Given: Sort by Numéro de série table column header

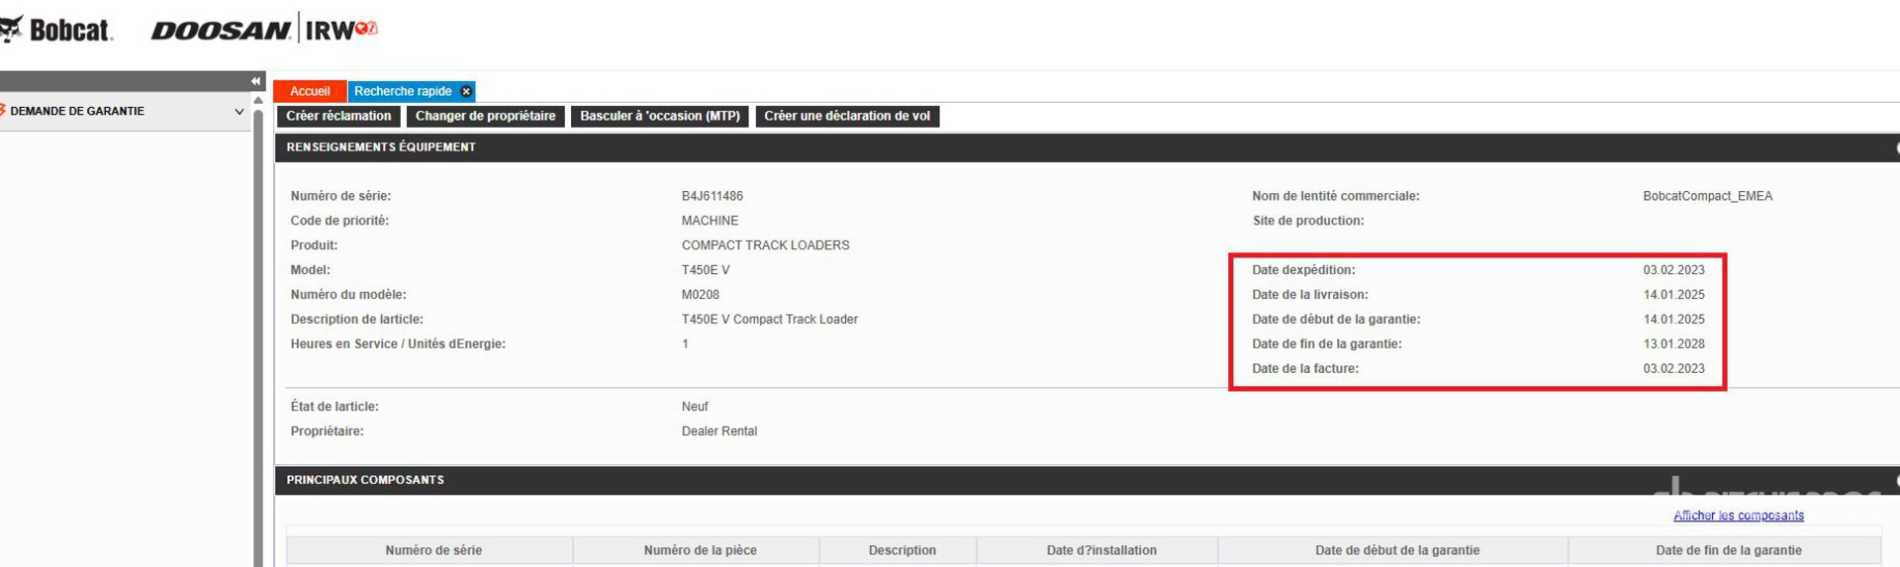Looking at the screenshot, I should (x=433, y=550).
